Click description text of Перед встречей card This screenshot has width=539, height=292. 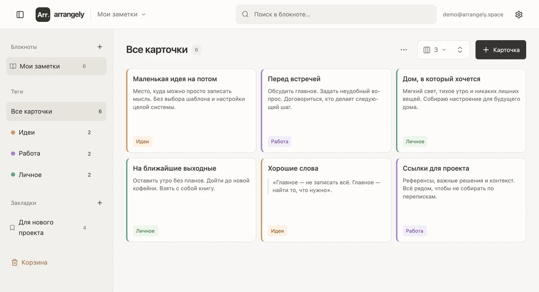click(324, 99)
